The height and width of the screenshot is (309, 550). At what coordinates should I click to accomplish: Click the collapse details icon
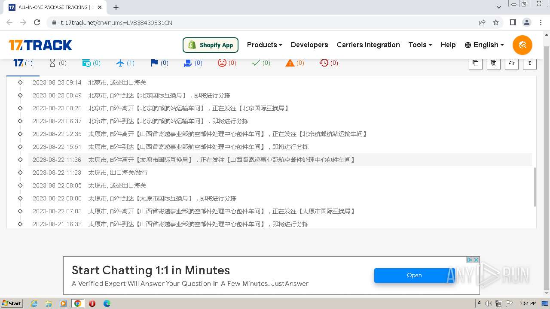(x=529, y=63)
